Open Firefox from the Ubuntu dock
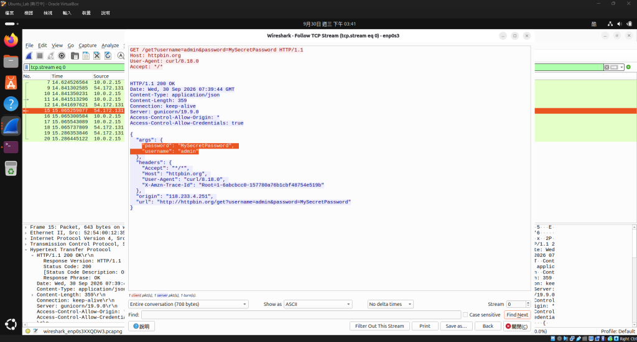The width and height of the screenshot is (637, 342). click(11, 40)
